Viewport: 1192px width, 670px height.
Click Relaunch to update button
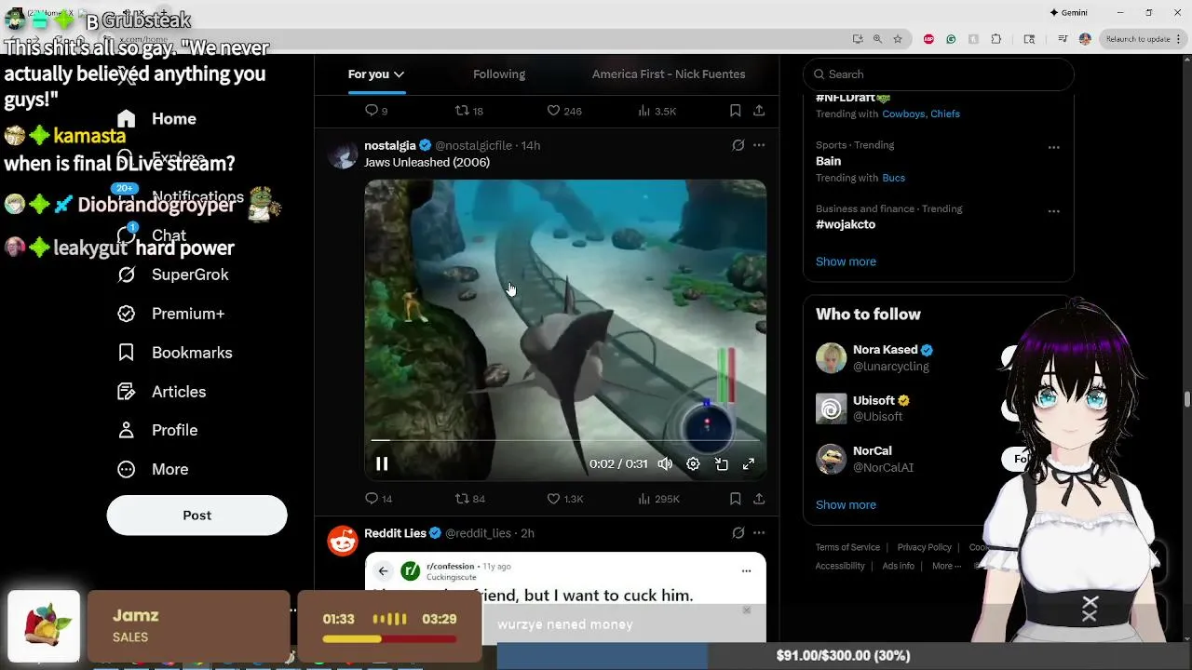coord(1137,39)
